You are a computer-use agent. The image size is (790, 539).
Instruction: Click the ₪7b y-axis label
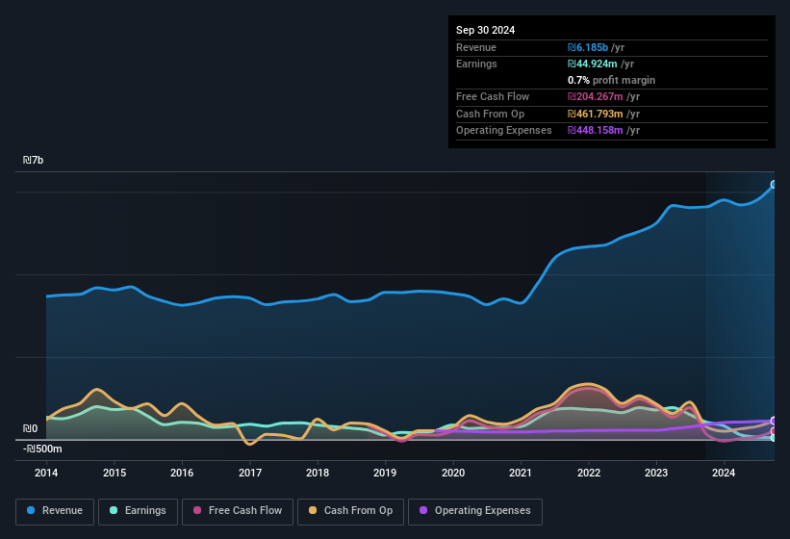click(x=34, y=160)
